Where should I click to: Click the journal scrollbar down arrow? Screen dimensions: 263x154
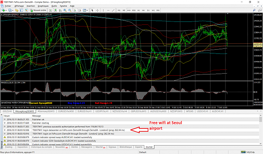260,144
